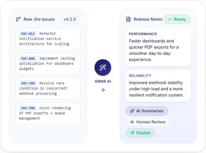Screen dimensions: 206x153
Task: Open the PDF exports async rendering card
Action: (x=48, y=113)
